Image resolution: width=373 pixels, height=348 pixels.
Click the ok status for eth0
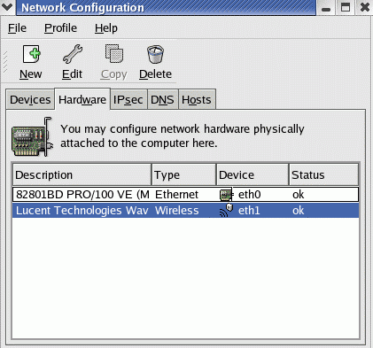tap(299, 195)
